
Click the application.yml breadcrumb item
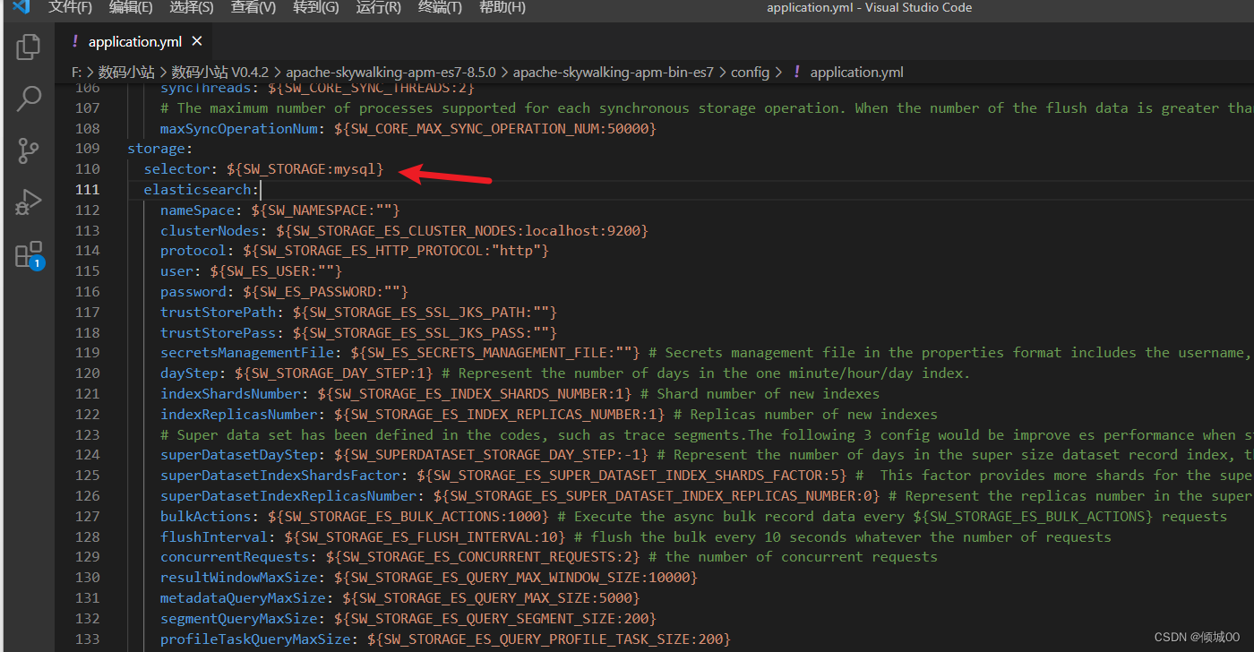click(x=856, y=73)
